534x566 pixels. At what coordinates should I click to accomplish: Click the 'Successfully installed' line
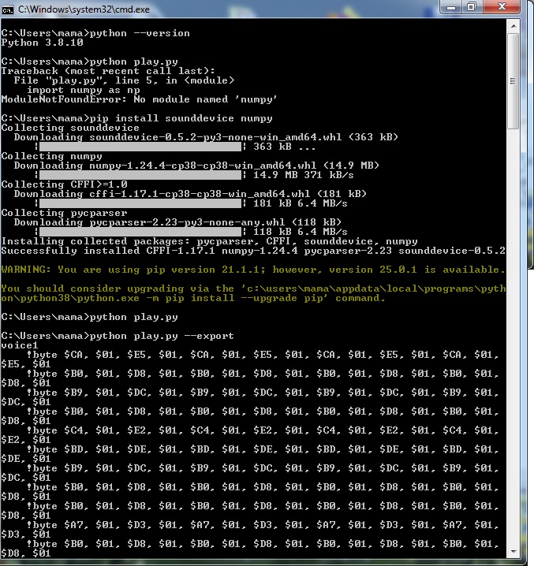click(x=253, y=251)
